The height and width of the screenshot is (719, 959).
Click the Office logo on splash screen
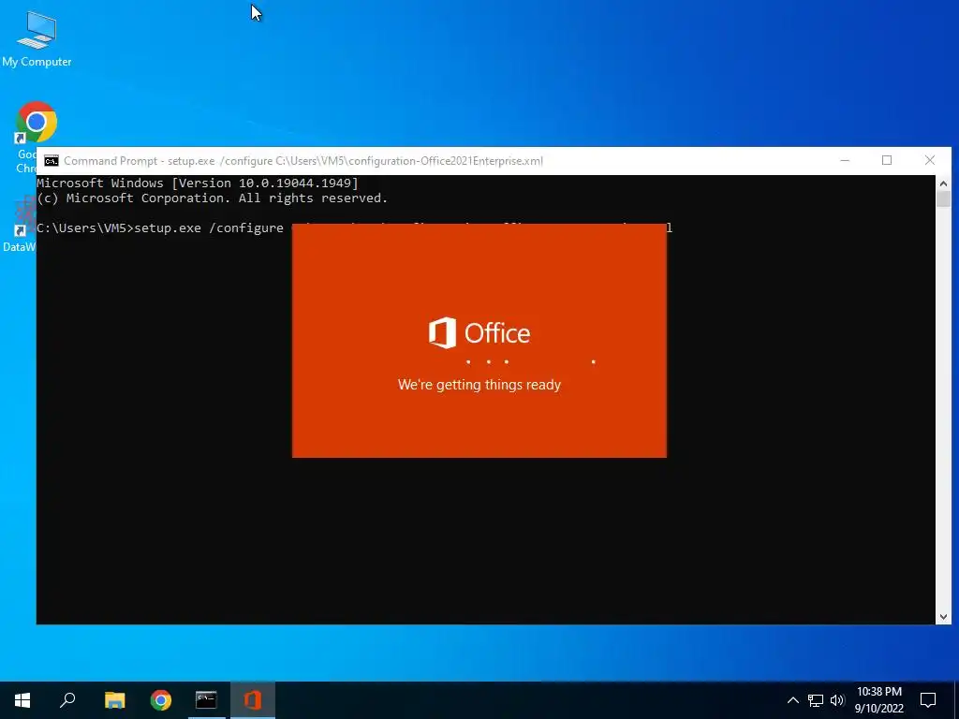(479, 332)
